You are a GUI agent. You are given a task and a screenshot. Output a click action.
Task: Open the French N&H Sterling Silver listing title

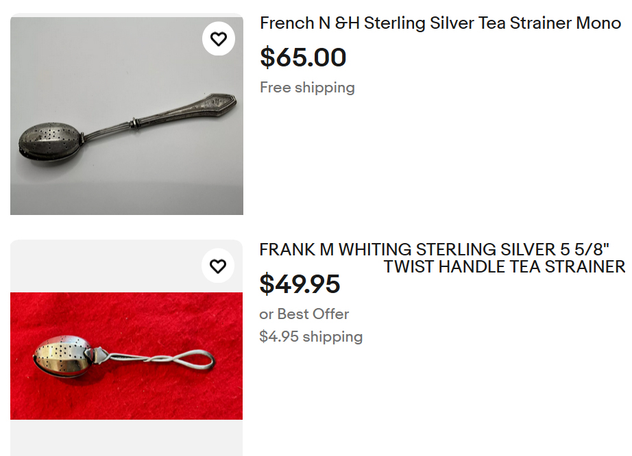pos(441,23)
